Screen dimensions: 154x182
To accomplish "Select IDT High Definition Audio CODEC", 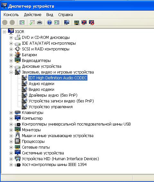I will click(58, 78).
